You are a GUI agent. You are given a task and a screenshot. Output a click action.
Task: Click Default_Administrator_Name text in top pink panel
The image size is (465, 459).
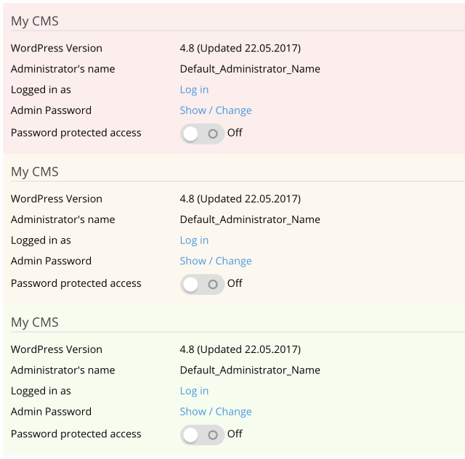250,69
